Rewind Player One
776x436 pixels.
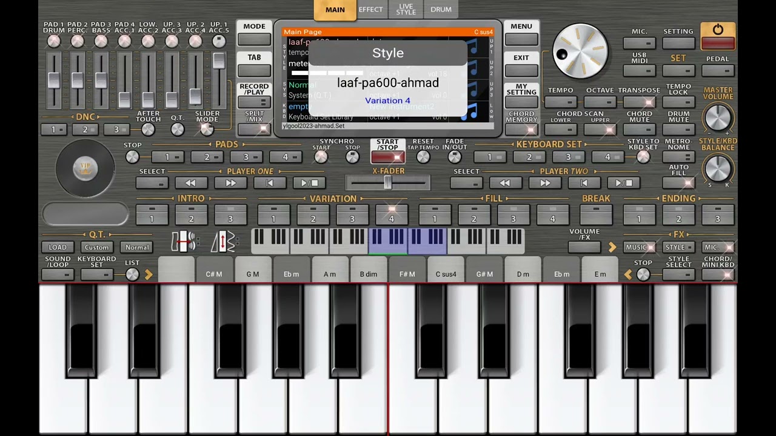coord(191,183)
